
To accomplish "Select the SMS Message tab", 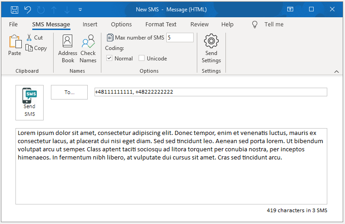I will coord(51,24).
